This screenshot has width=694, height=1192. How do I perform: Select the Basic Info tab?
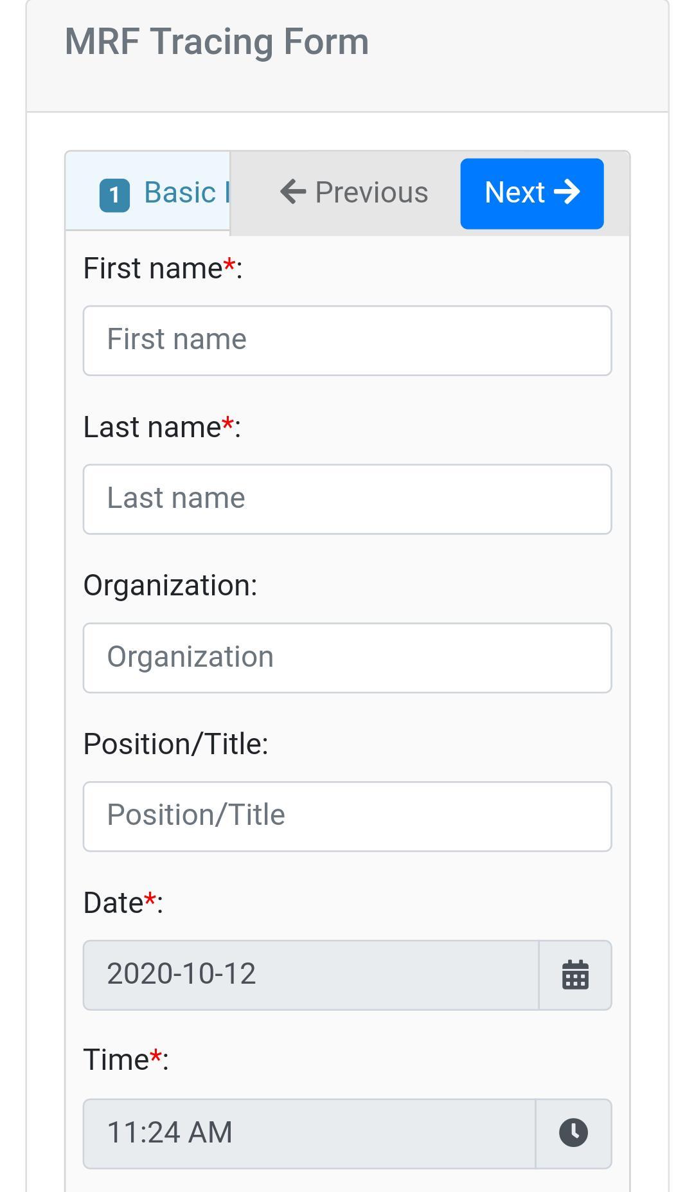148,192
